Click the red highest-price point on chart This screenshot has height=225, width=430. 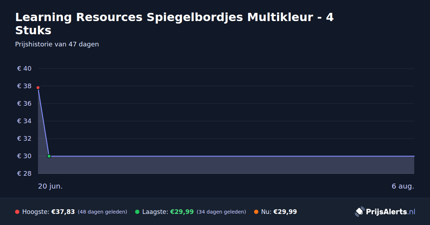tap(38, 87)
